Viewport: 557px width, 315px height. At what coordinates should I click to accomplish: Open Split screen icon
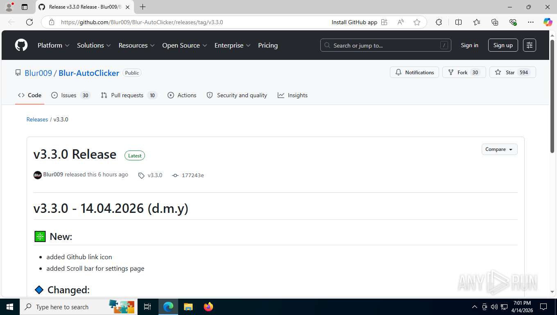coord(459,22)
